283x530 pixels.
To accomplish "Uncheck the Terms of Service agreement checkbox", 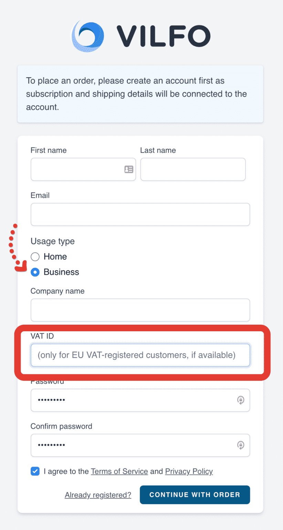I will click(x=35, y=471).
